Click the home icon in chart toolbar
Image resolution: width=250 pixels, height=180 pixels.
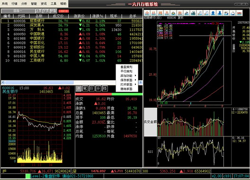pyautogui.click(x=147, y=13)
